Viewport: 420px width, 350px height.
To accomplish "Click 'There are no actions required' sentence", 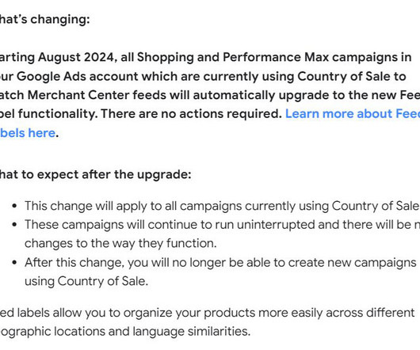I will coord(190,114).
